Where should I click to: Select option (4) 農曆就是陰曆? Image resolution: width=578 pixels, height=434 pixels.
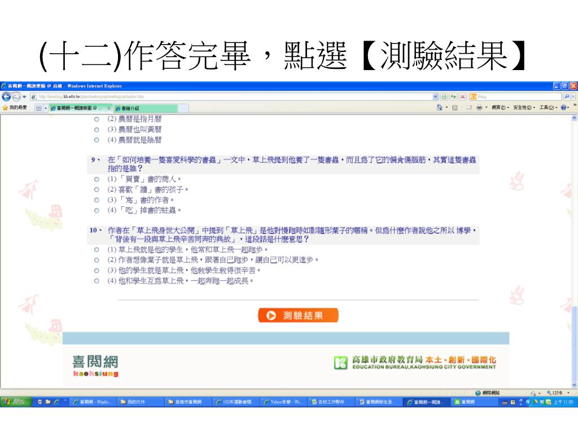(97, 140)
